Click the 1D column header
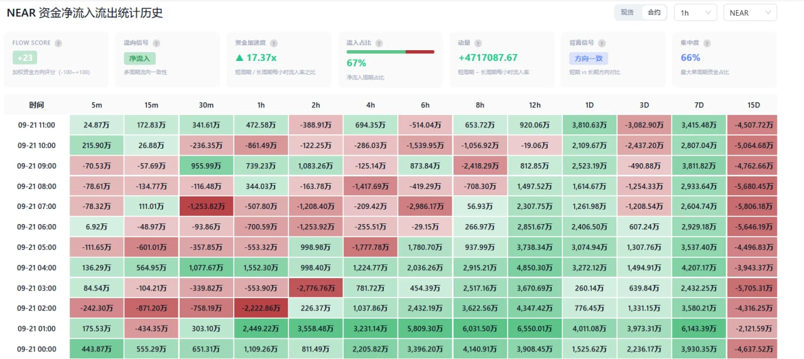804x359 pixels. (x=590, y=105)
